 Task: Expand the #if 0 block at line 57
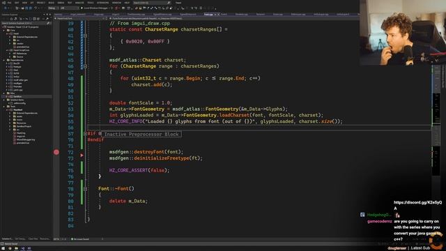[x=85, y=134]
